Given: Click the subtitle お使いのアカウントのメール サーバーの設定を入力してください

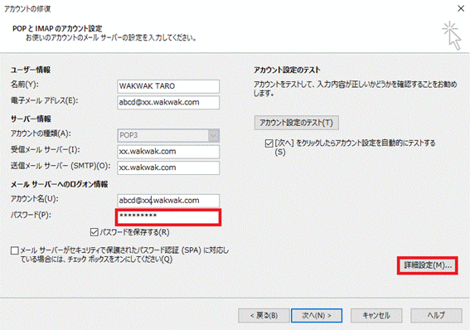Looking at the screenshot, I should coord(111,38).
